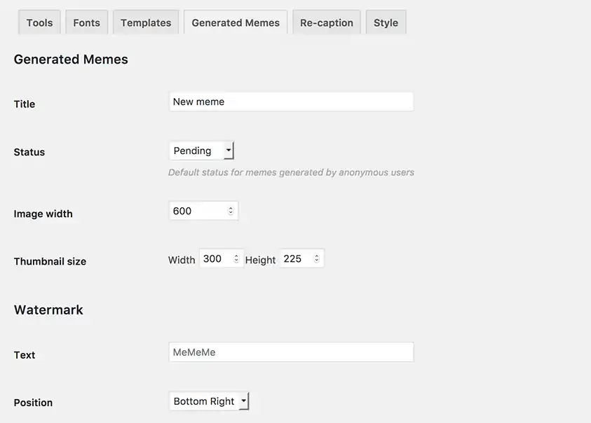Expand the Status dropdown arrow
Image resolution: width=591 pixels, height=423 pixels.
229,150
